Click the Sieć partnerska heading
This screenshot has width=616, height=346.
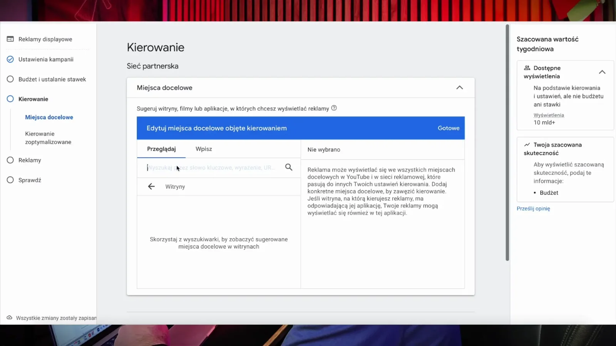tap(152, 66)
